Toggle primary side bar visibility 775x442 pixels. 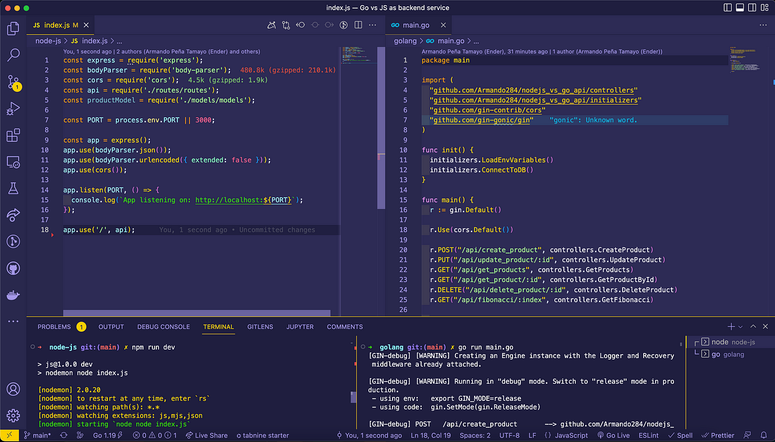728,8
